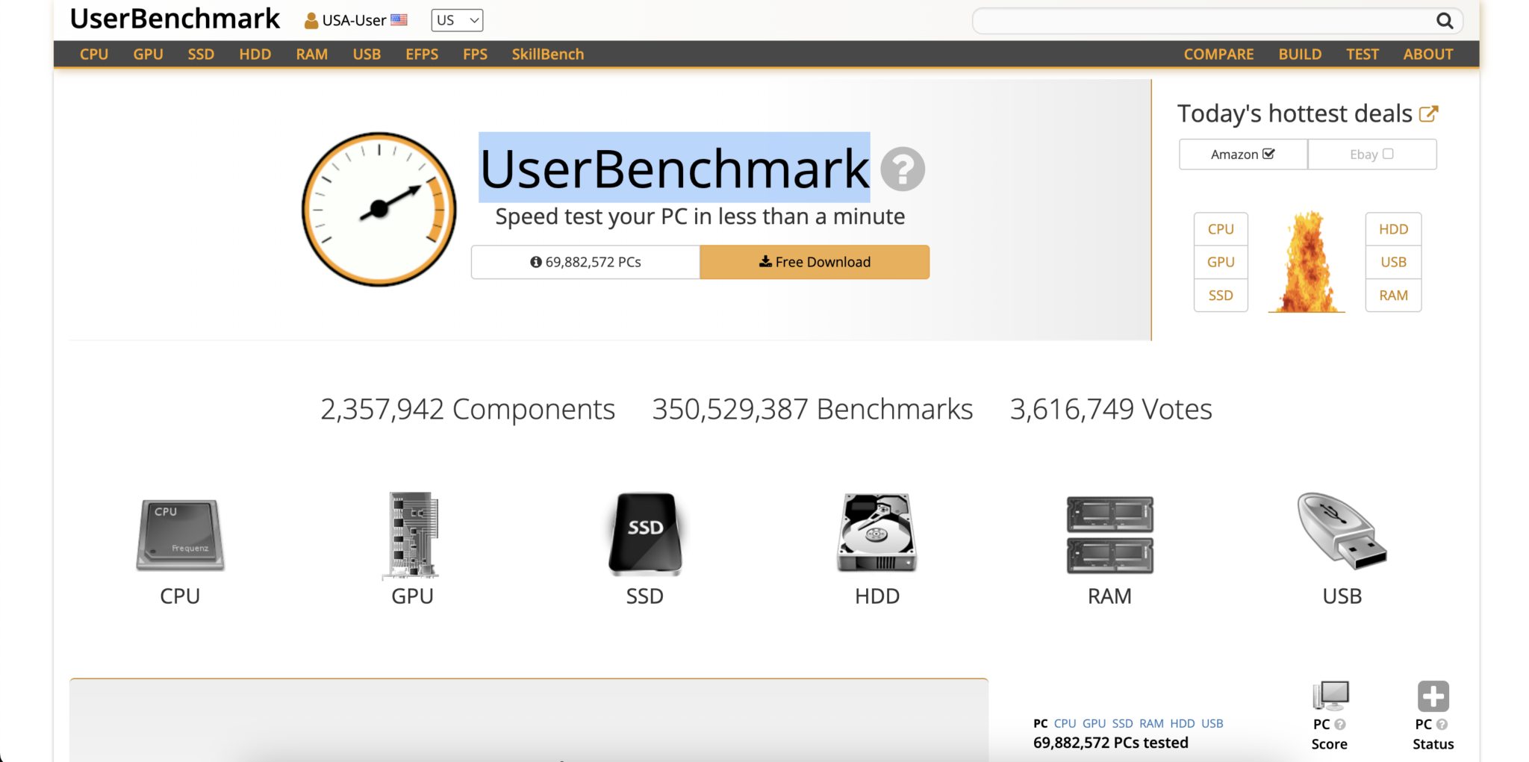1529x762 pixels.
Task: Open GPU deals in hottest deals panel
Action: [1221, 262]
